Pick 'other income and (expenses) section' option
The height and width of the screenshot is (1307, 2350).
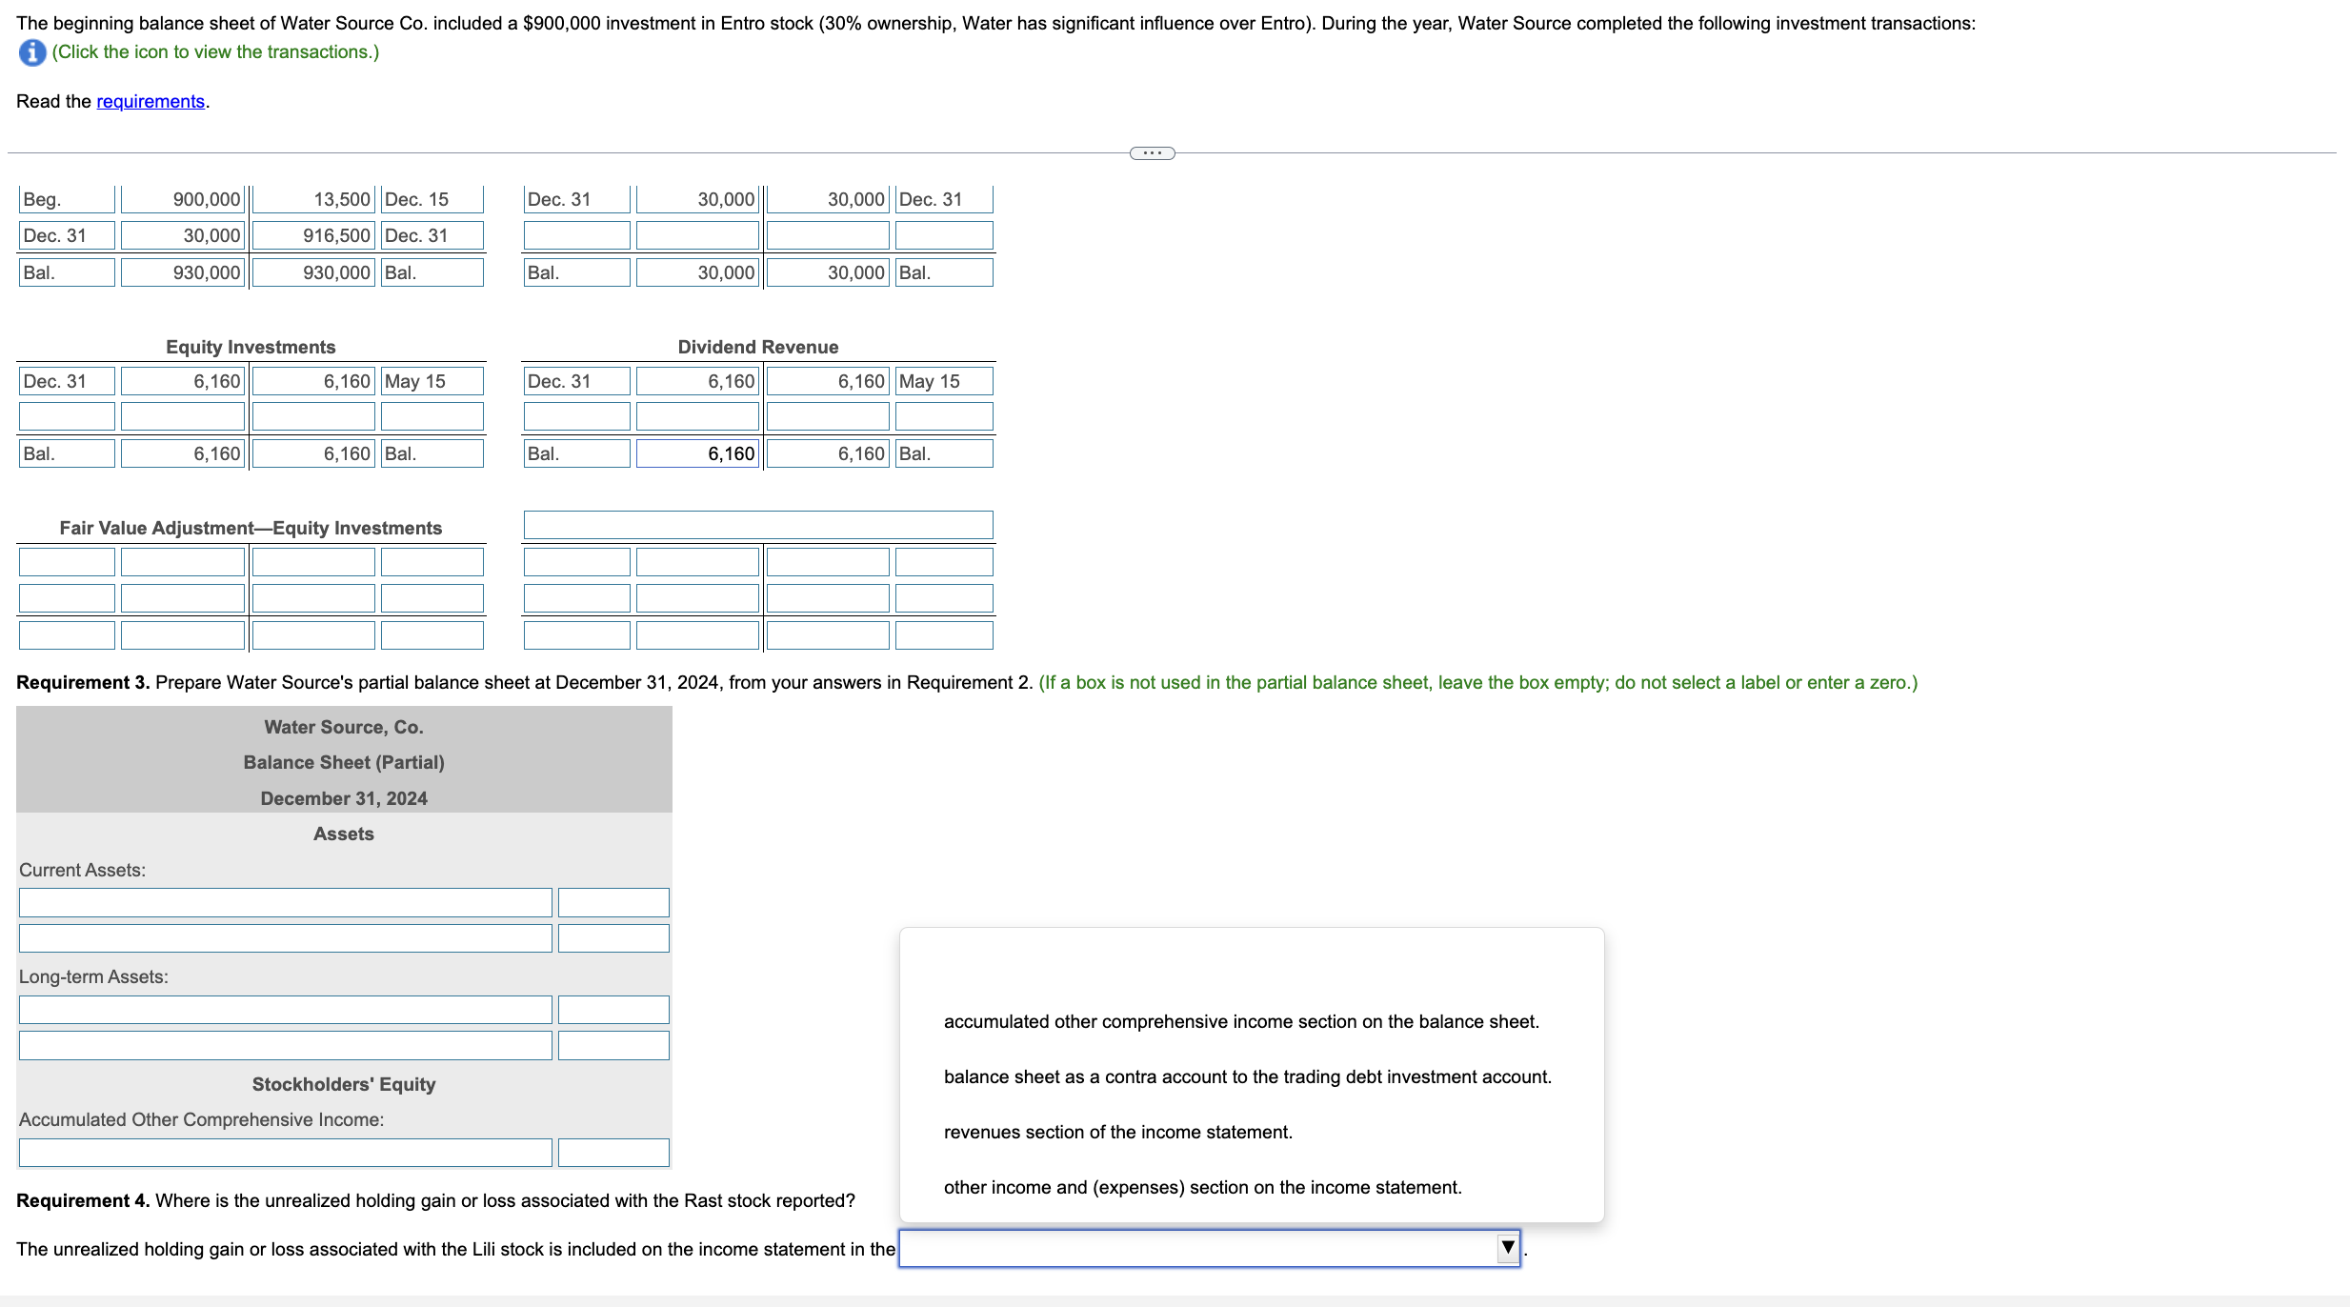(1202, 1188)
